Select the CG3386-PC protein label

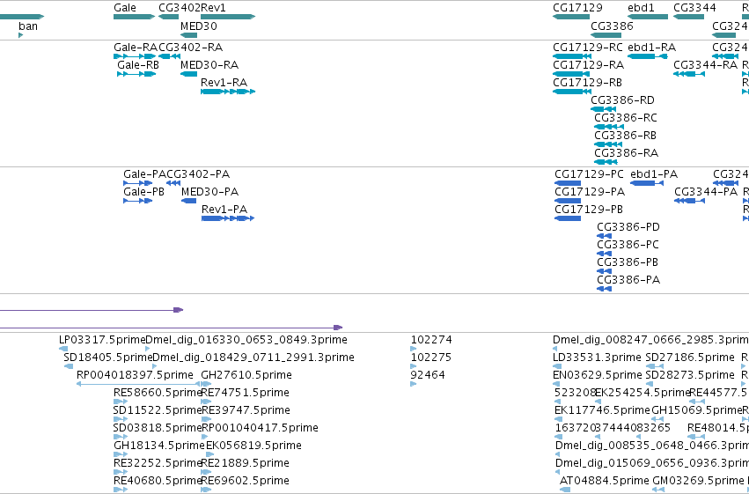pos(628,245)
